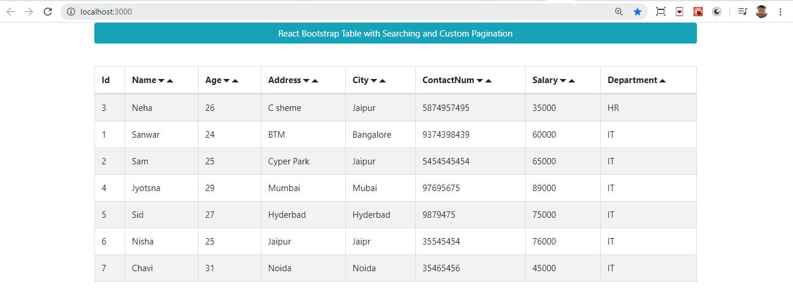This screenshot has height=302, width=793.
Task: Click the screenshot capture extension icon
Action: pos(660,12)
